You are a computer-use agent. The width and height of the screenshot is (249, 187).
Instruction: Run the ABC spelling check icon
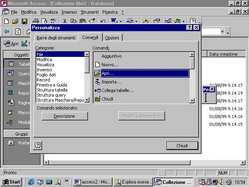pos(53,21)
